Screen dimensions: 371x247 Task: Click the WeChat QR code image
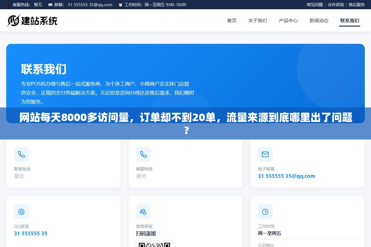(155, 244)
